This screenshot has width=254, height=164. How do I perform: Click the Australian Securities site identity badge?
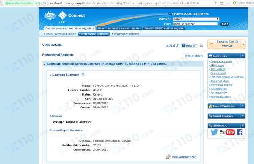point(19,3)
